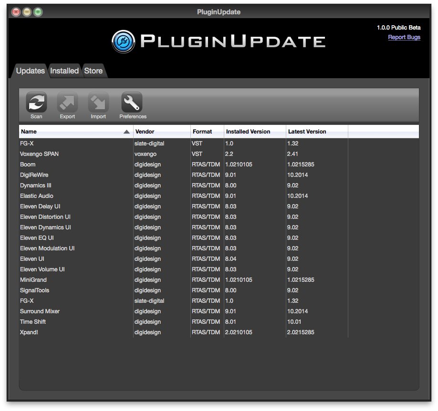
Task: Click the Import arrow icon
Action: point(98,102)
